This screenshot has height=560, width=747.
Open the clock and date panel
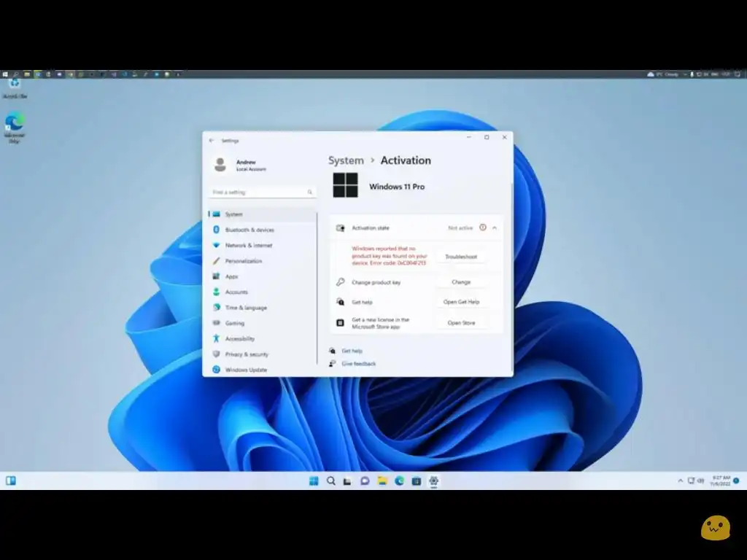pos(720,481)
